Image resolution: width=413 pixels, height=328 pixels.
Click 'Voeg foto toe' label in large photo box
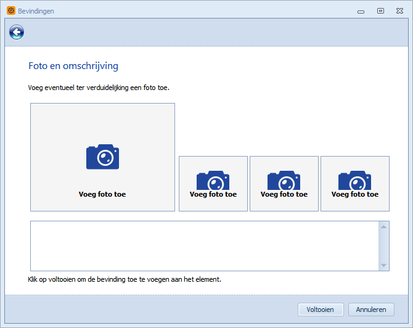pos(102,194)
